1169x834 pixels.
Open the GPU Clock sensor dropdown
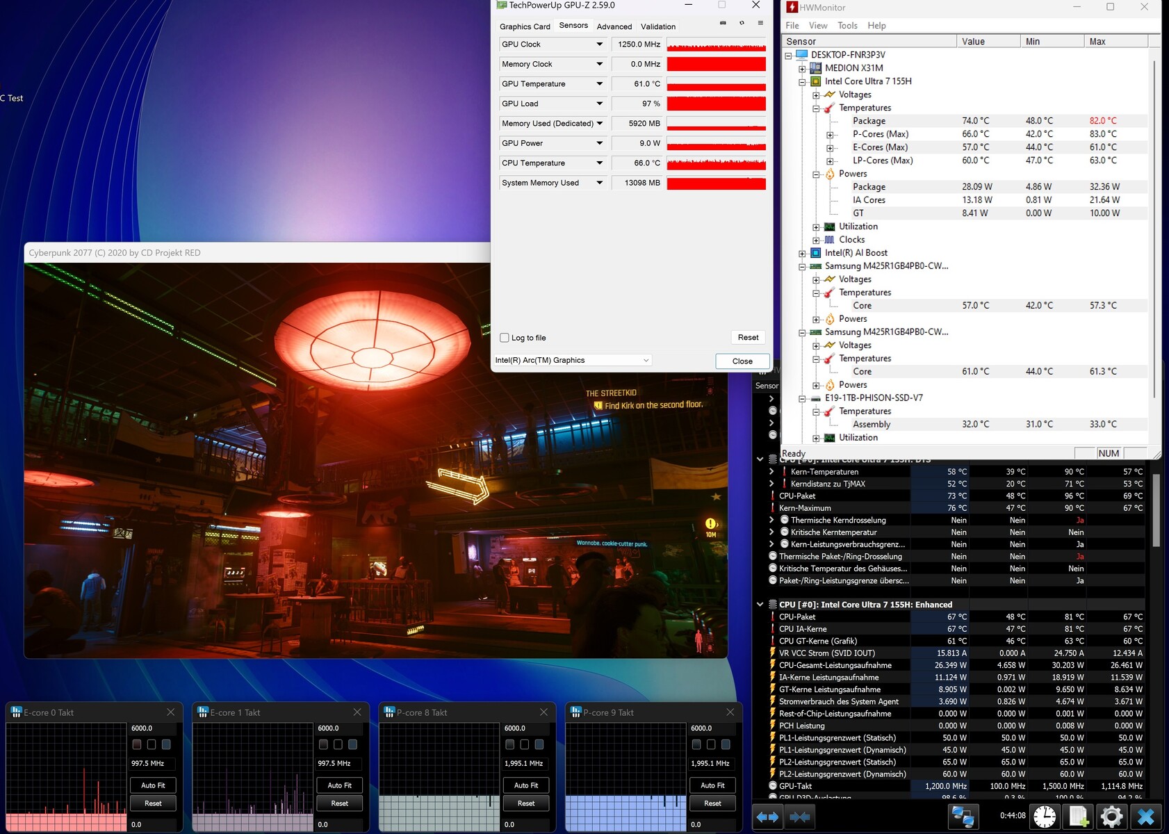pyautogui.click(x=599, y=44)
